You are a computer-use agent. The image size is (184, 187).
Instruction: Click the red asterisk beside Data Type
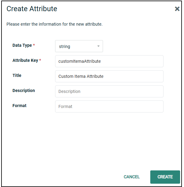point(34,45)
